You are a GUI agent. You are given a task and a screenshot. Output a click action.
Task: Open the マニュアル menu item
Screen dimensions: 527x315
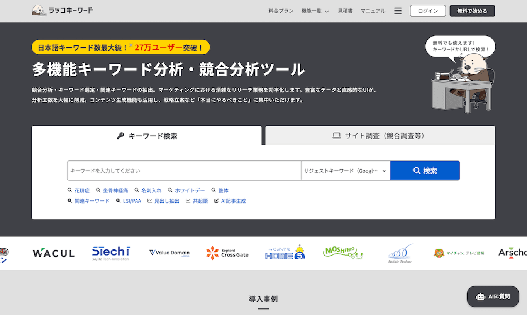click(372, 11)
